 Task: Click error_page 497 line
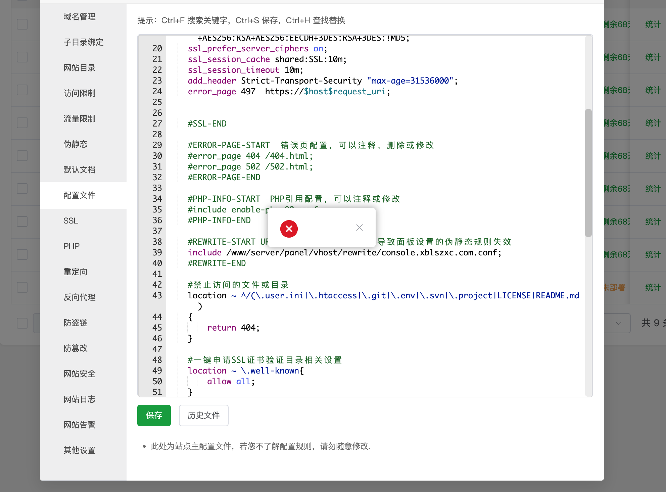pyautogui.click(x=289, y=91)
